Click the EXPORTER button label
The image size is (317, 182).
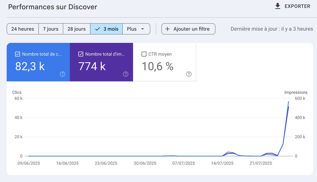297,6
